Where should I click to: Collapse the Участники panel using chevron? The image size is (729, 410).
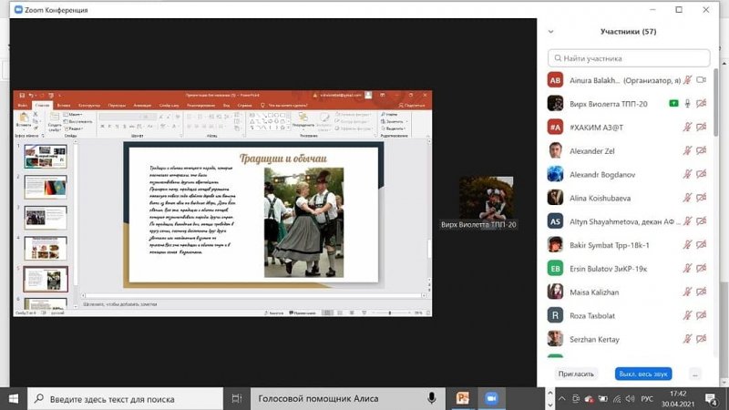[550, 32]
